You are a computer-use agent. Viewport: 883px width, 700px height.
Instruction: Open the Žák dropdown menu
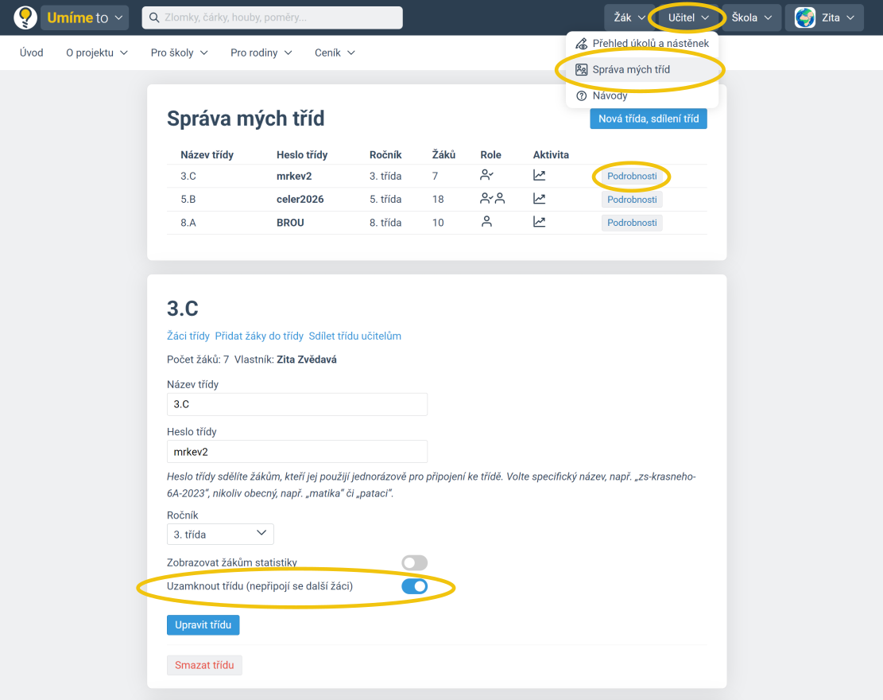coord(629,17)
